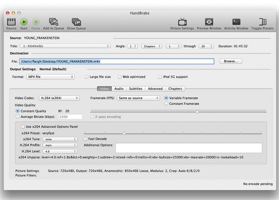Tick the Web optimized checkbox
This screenshot has height=200, width=279.
tap(120, 77)
